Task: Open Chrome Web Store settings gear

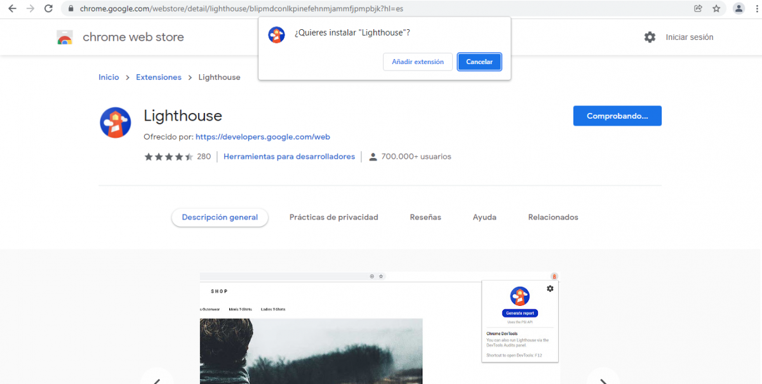Action: [650, 37]
